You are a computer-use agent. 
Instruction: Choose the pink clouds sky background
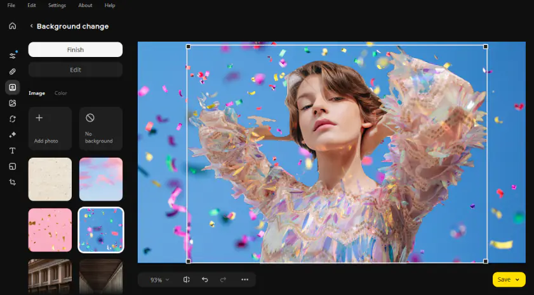pyautogui.click(x=101, y=179)
